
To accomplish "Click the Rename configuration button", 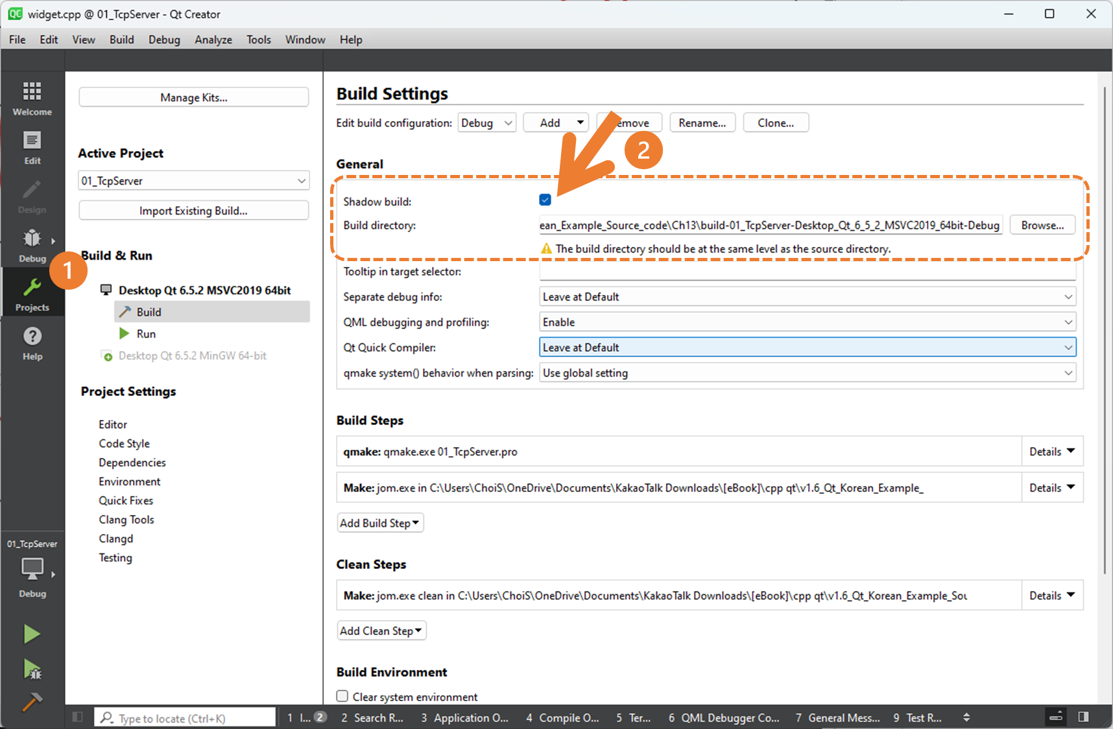I will pos(702,122).
